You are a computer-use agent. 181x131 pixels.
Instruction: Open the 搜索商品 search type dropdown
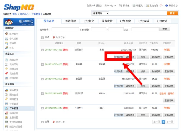[x=100, y=13]
